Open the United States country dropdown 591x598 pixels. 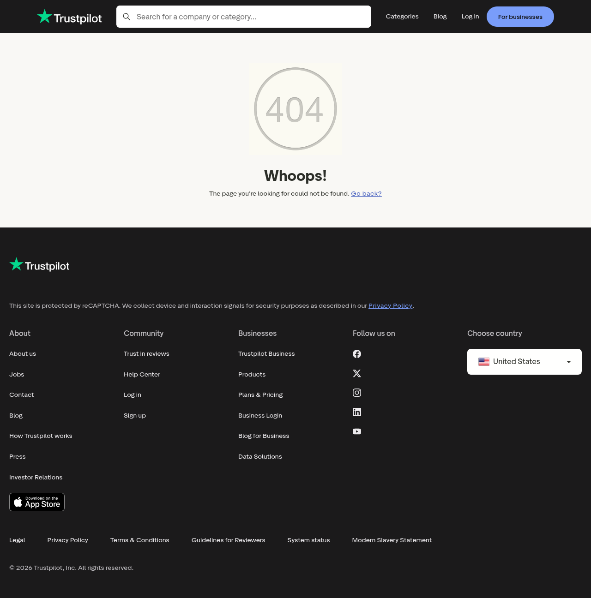(525, 362)
